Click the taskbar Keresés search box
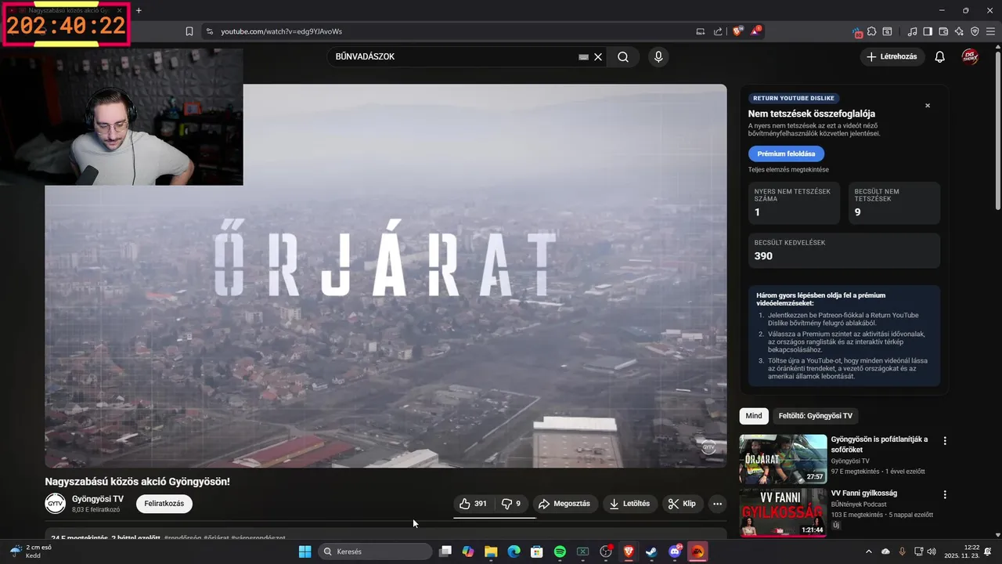 pos(376,551)
